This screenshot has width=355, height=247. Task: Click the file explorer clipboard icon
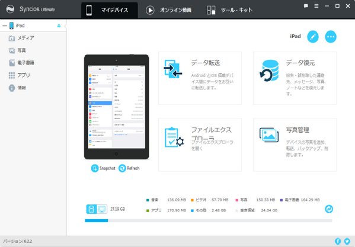174,137
